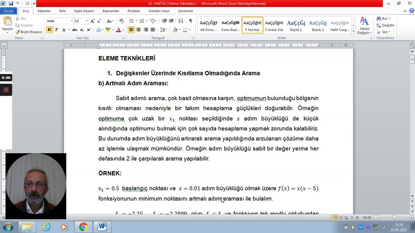The width and height of the screenshot is (415, 233).
Task: Switch to the Başvurular tab
Action: [111, 11]
